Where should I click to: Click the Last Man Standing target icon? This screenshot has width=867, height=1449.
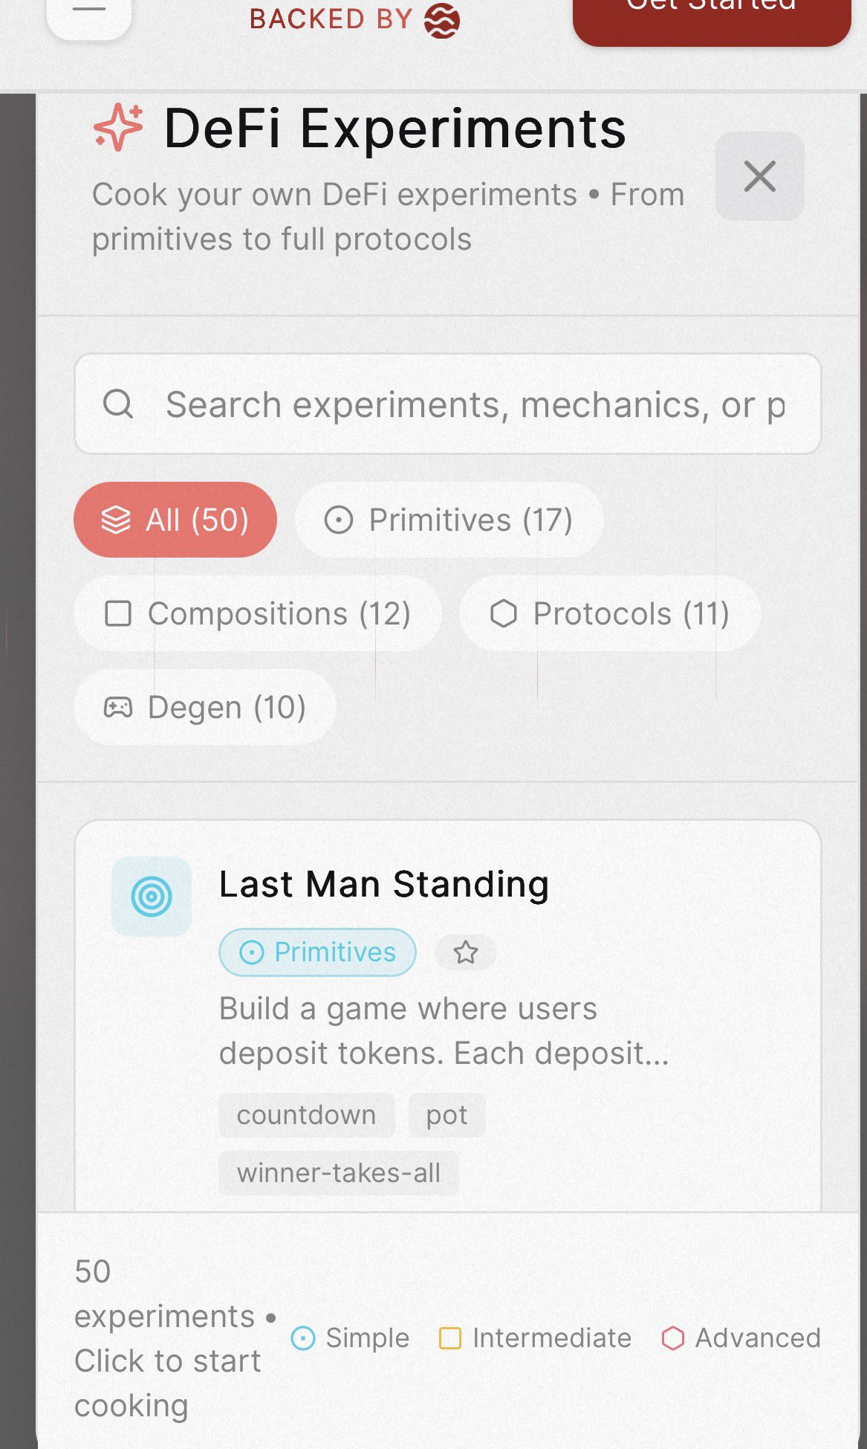152,897
